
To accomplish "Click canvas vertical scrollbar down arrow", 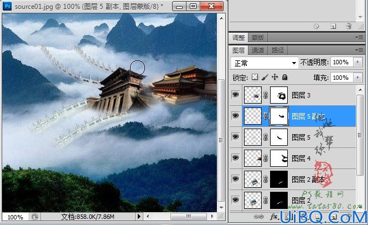I will (221, 208).
